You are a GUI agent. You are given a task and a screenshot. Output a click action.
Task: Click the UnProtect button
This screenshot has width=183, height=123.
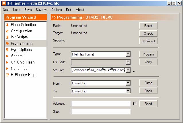click(148, 41)
